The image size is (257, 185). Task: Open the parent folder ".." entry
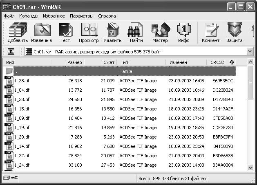coord(16,71)
